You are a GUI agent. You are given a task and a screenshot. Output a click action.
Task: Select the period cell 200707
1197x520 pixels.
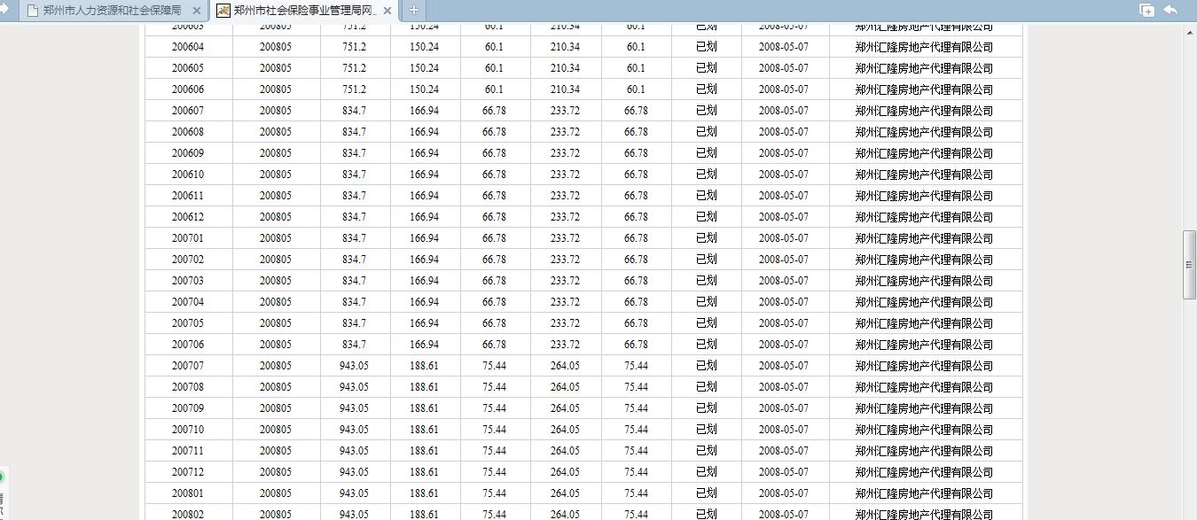(188, 366)
